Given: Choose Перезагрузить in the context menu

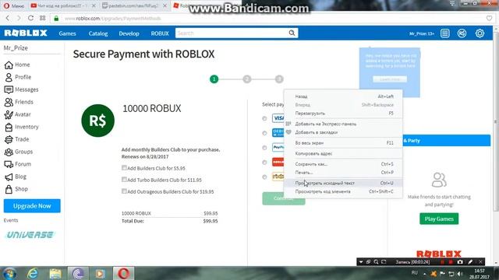Looking at the screenshot, I should tap(344, 114).
